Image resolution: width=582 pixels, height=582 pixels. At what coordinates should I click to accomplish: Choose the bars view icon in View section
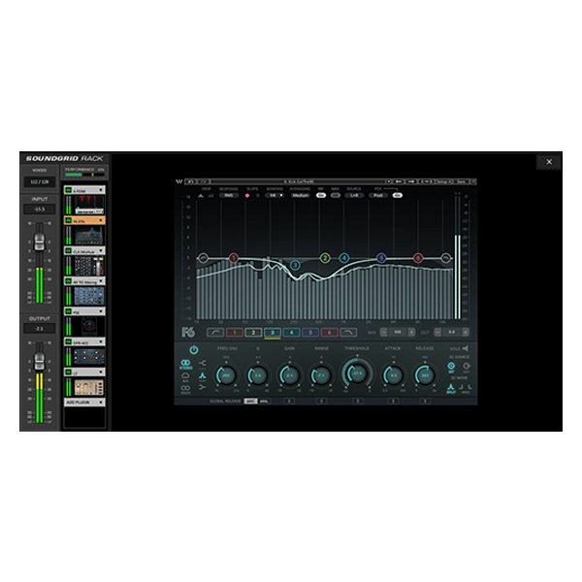pyautogui.click(x=210, y=195)
